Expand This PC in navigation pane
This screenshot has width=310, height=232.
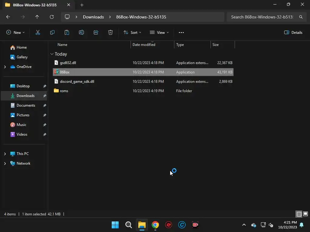point(5,154)
